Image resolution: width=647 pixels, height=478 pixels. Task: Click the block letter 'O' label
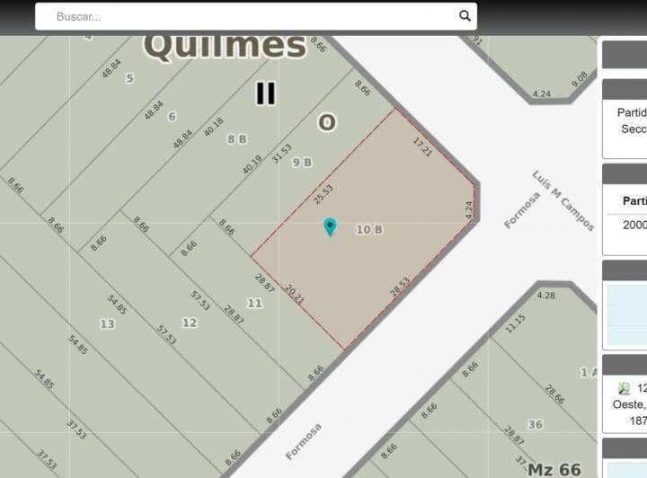pyautogui.click(x=327, y=122)
